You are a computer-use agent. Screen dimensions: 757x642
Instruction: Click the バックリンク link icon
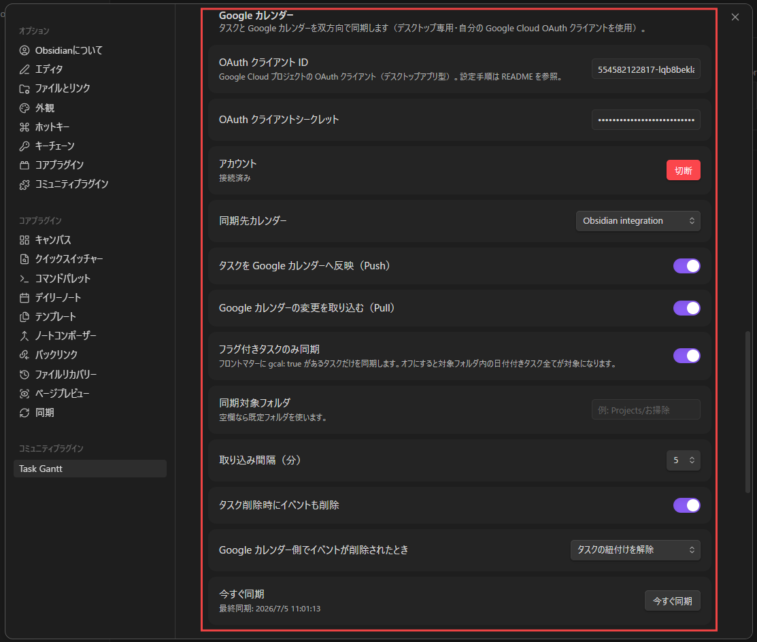[x=24, y=355]
